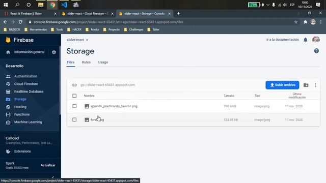Open Visual Studio Code from taskbar
The height and width of the screenshot is (183, 326).
(64, 5)
